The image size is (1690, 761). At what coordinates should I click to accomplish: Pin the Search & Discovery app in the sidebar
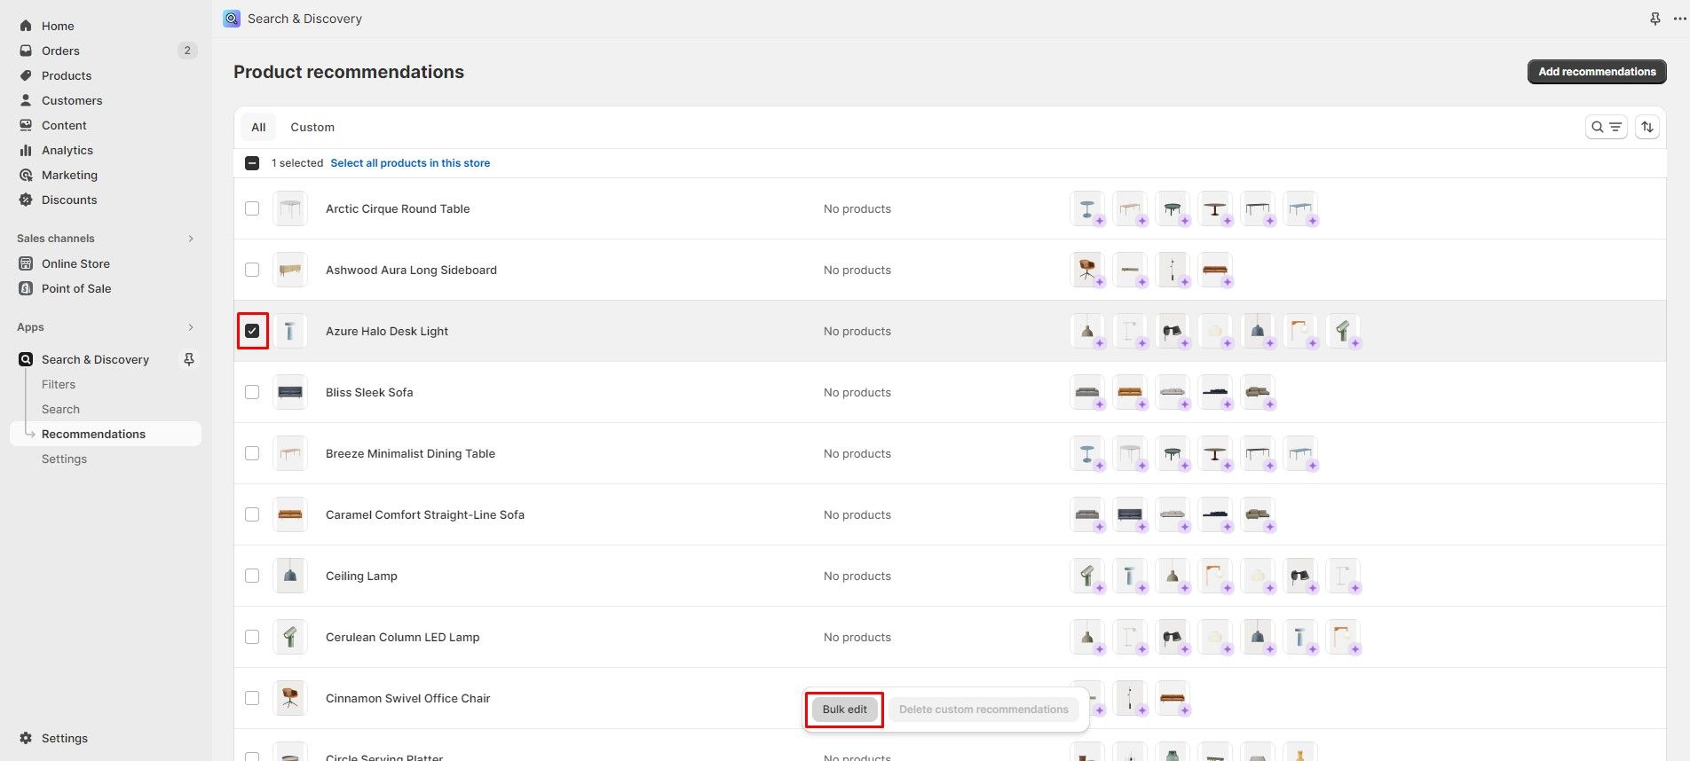click(189, 359)
